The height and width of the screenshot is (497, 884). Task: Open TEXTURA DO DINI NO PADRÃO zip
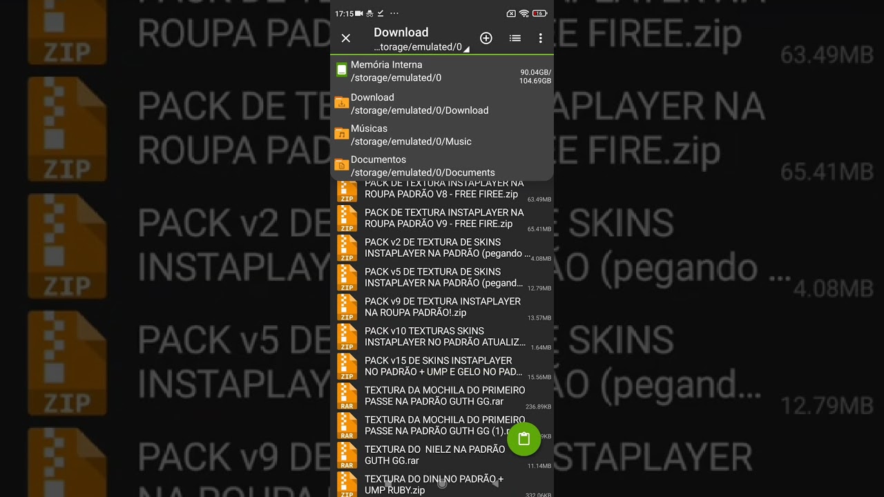point(442,485)
